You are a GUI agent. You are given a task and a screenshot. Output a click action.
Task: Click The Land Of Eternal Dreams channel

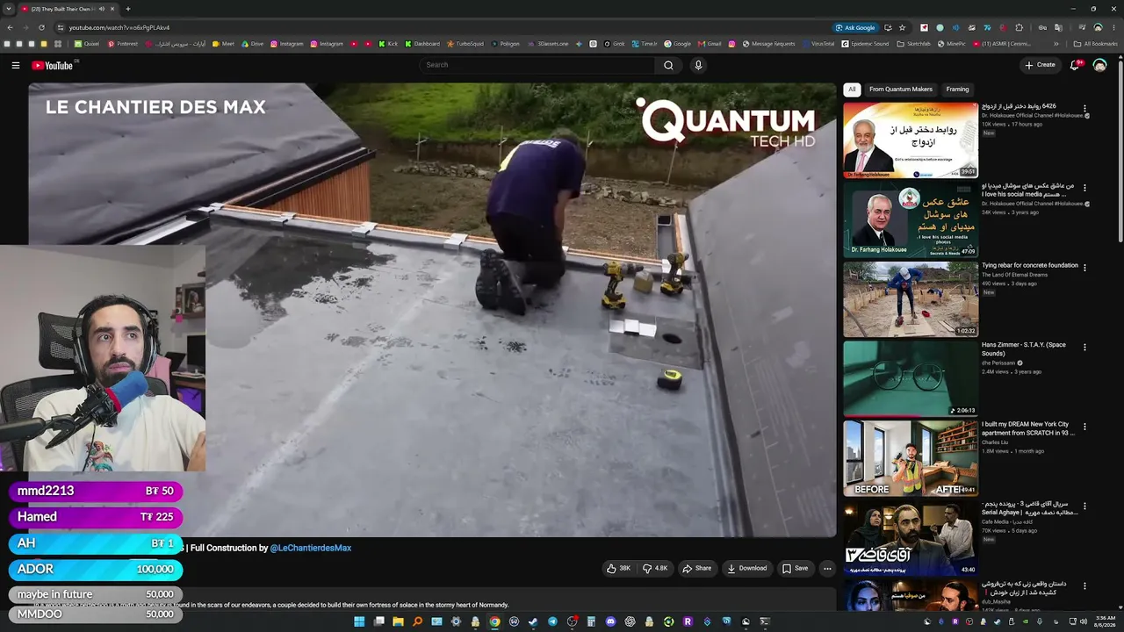coord(1014,275)
